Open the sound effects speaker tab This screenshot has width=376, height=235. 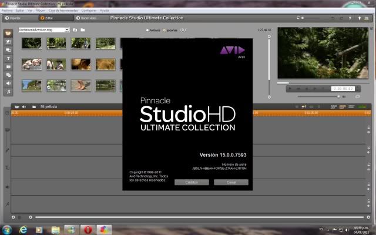9,83
